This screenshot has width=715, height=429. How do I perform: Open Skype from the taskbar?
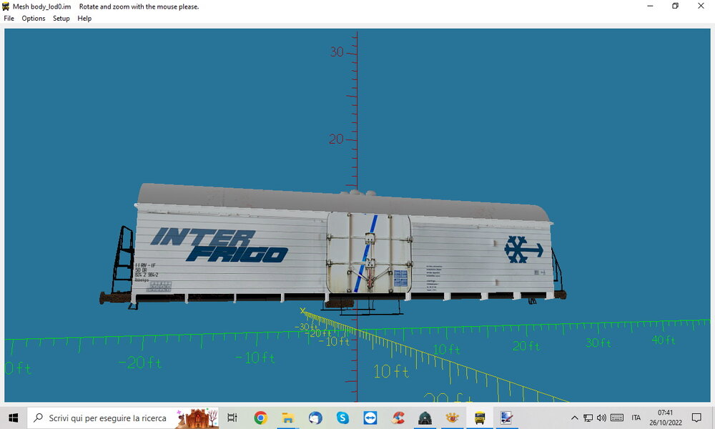pos(342,418)
